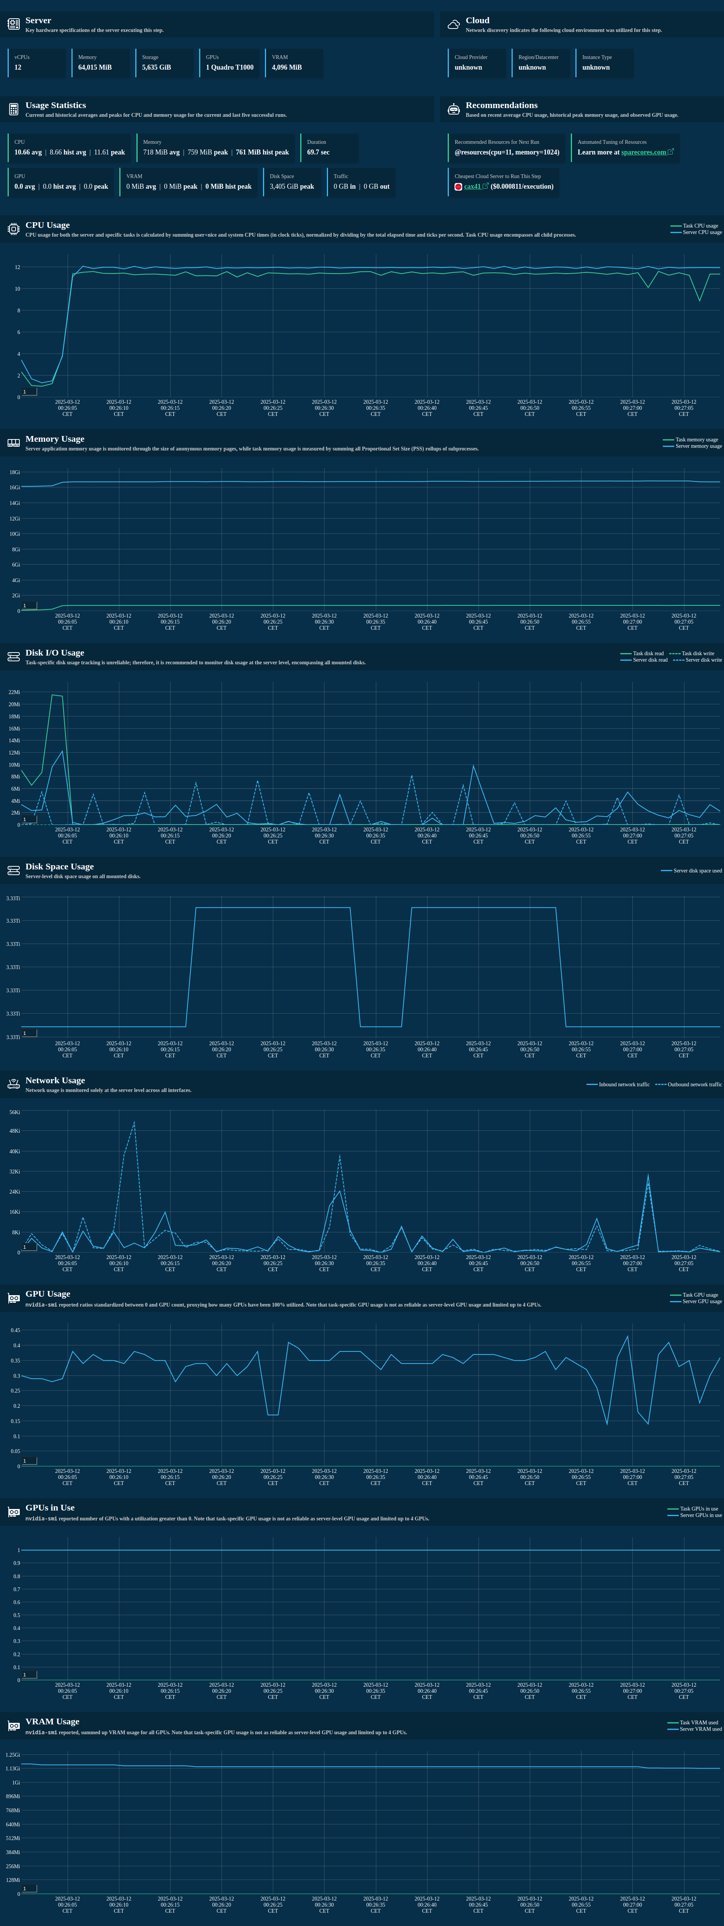Viewport: 724px width, 1926px height.
Task: Click the range button 1 in Disk I/O chart
Action: tap(29, 820)
